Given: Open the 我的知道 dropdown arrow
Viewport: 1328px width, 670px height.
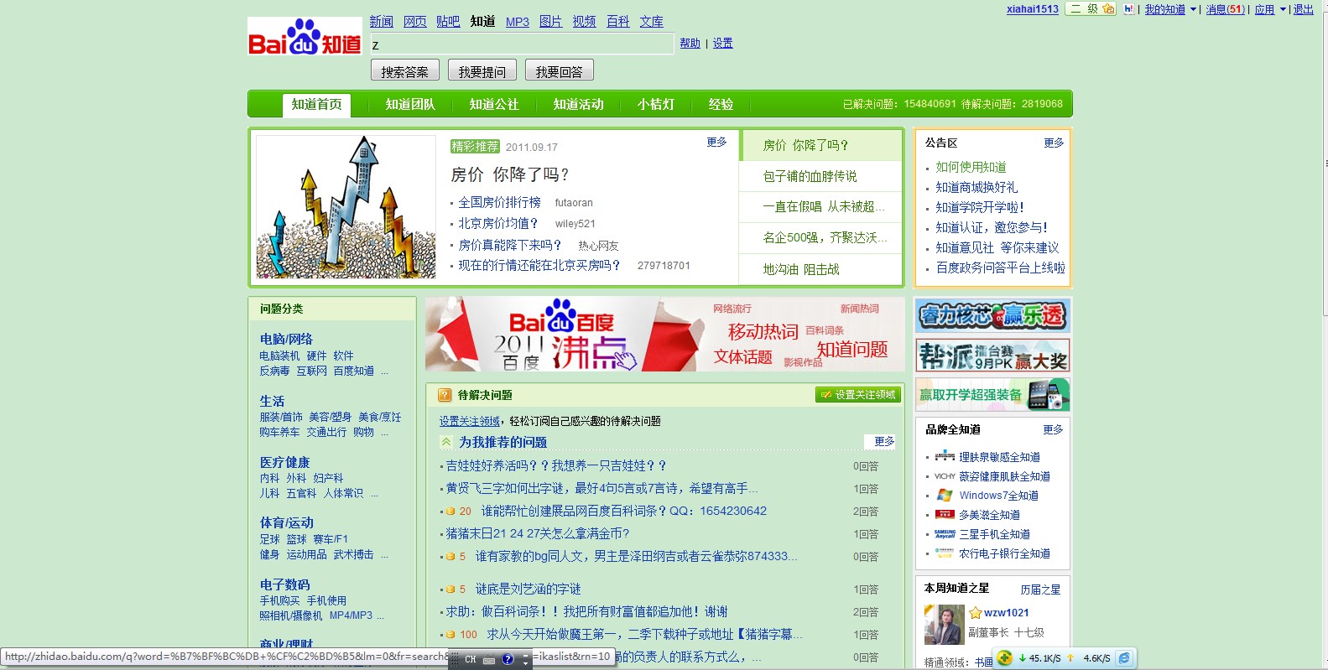Looking at the screenshot, I should 1193,10.
